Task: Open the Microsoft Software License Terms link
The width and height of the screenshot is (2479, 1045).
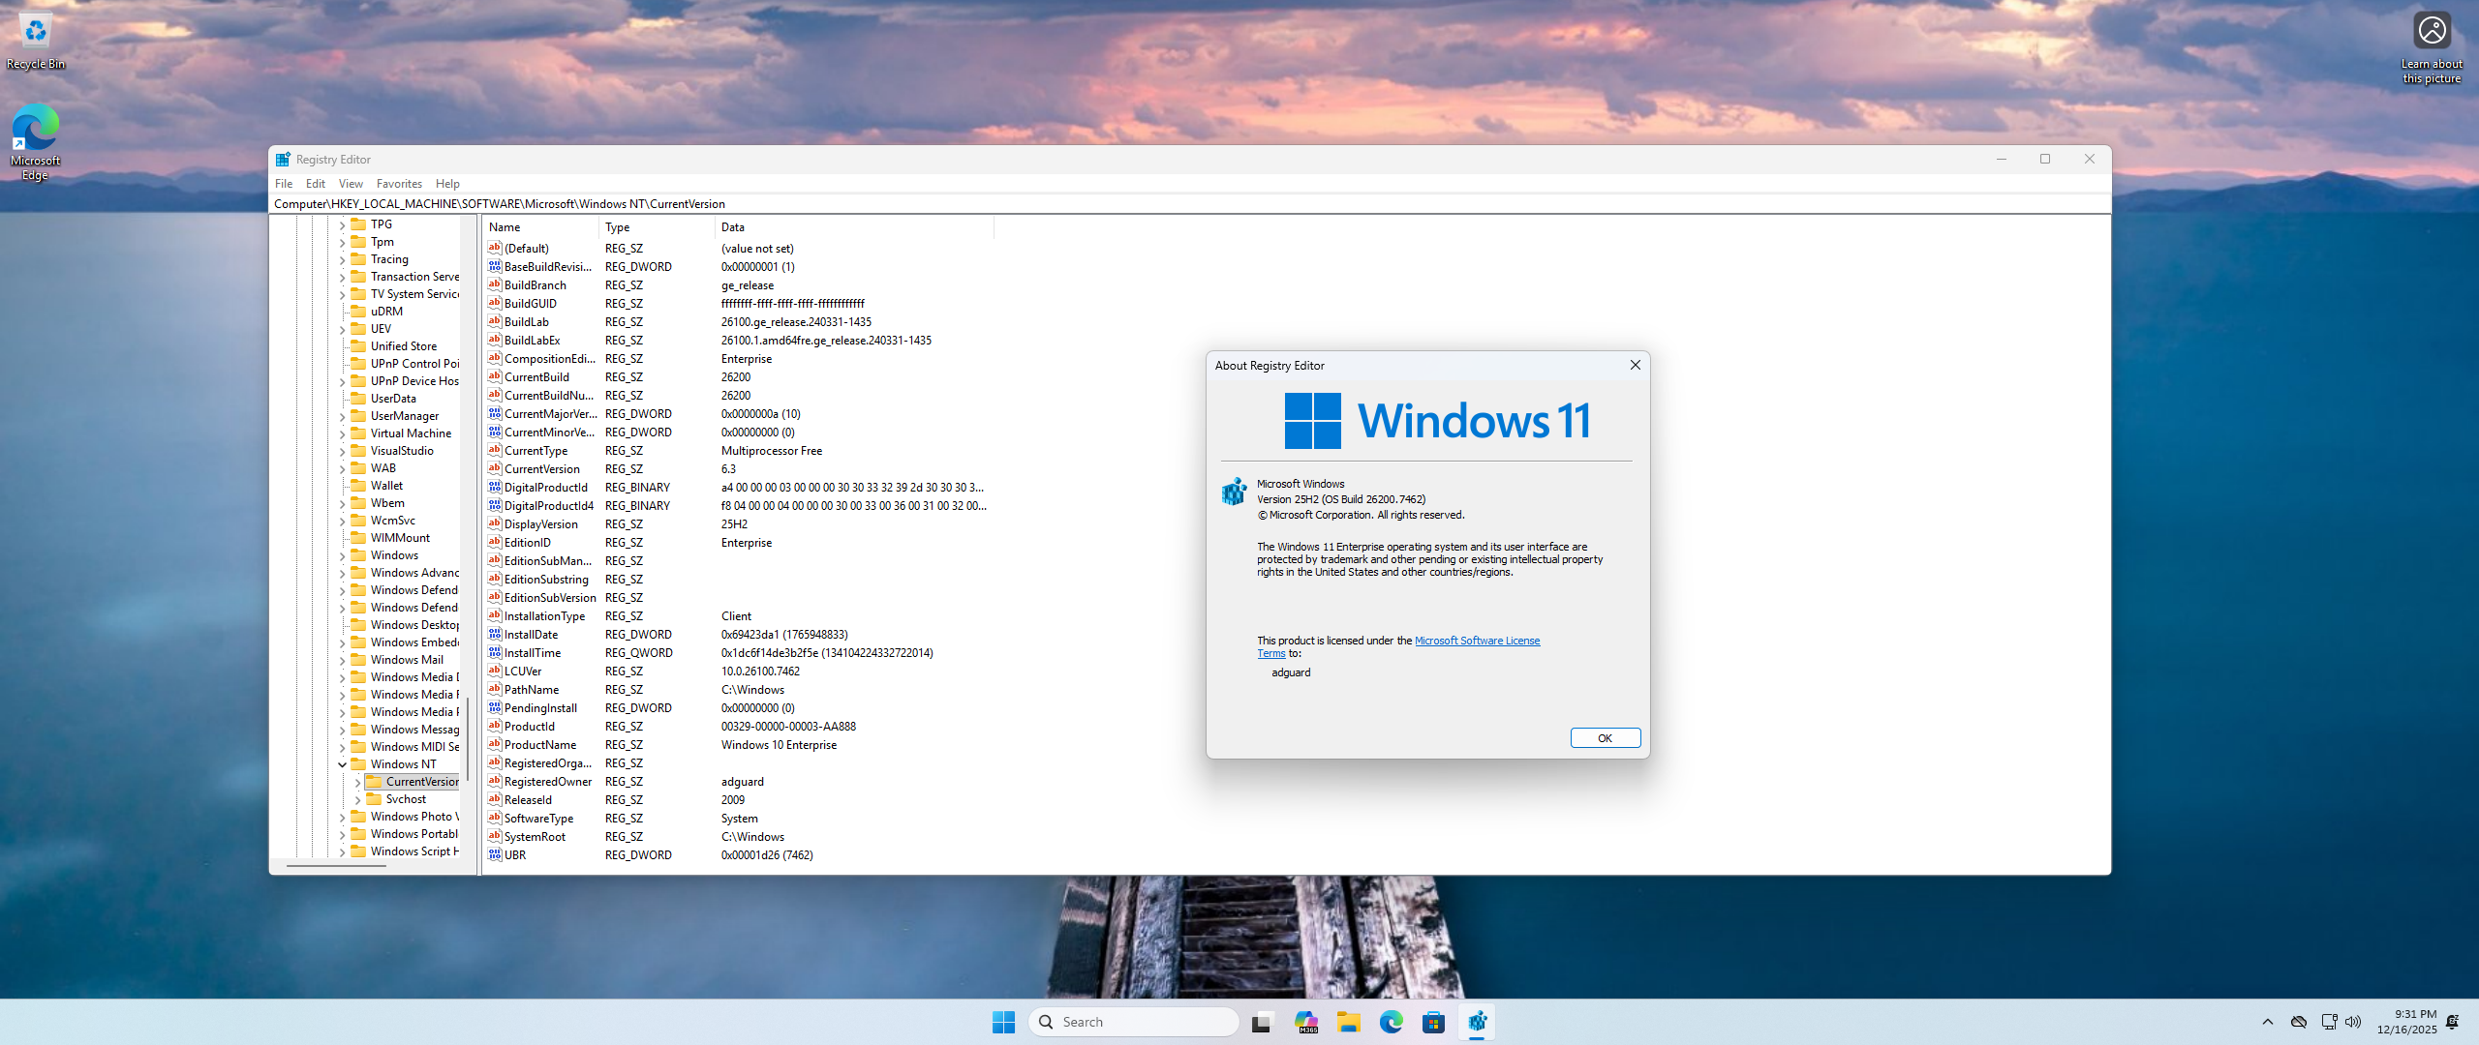Action: (1477, 641)
